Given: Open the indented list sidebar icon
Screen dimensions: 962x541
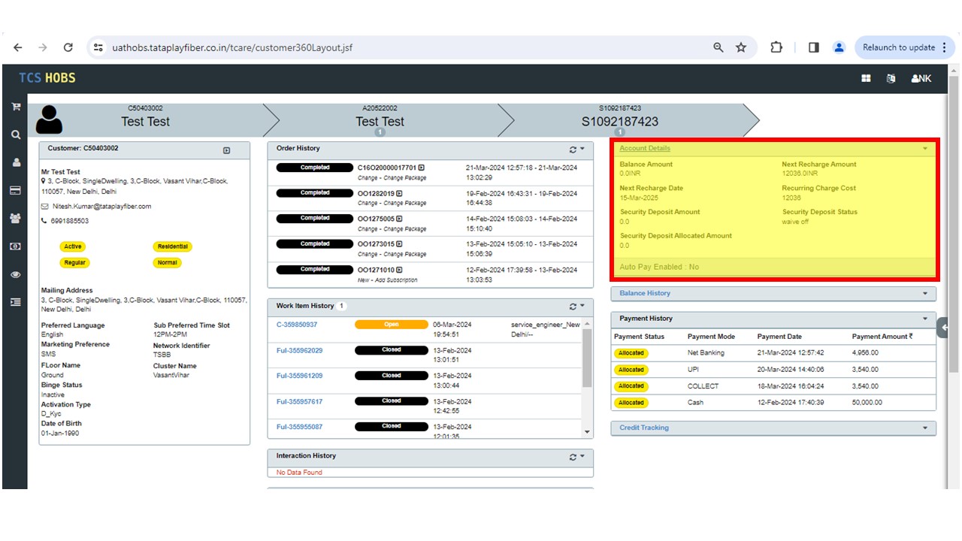Looking at the screenshot, I should [x=15, y=302].
